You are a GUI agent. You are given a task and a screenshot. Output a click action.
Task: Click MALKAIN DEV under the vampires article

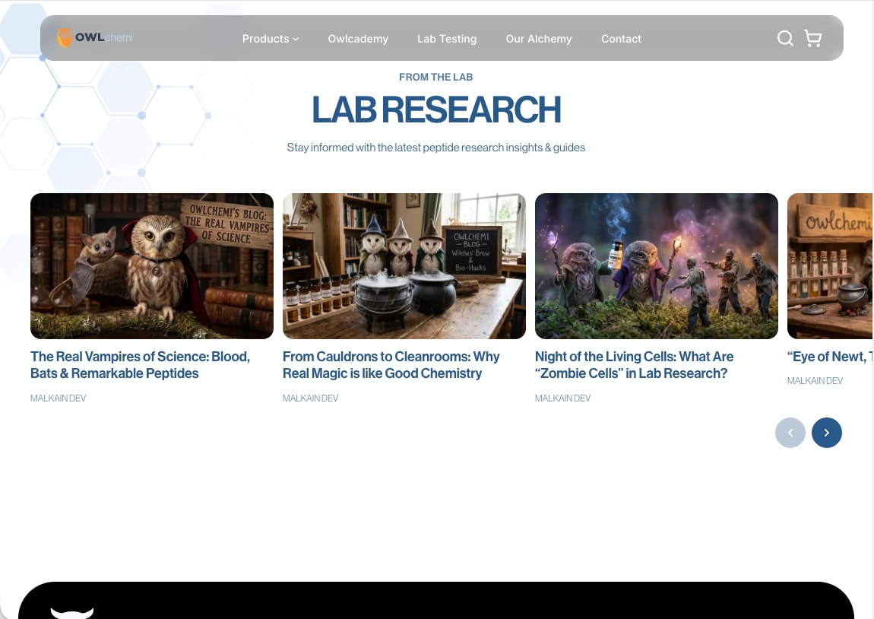(58, 398)
